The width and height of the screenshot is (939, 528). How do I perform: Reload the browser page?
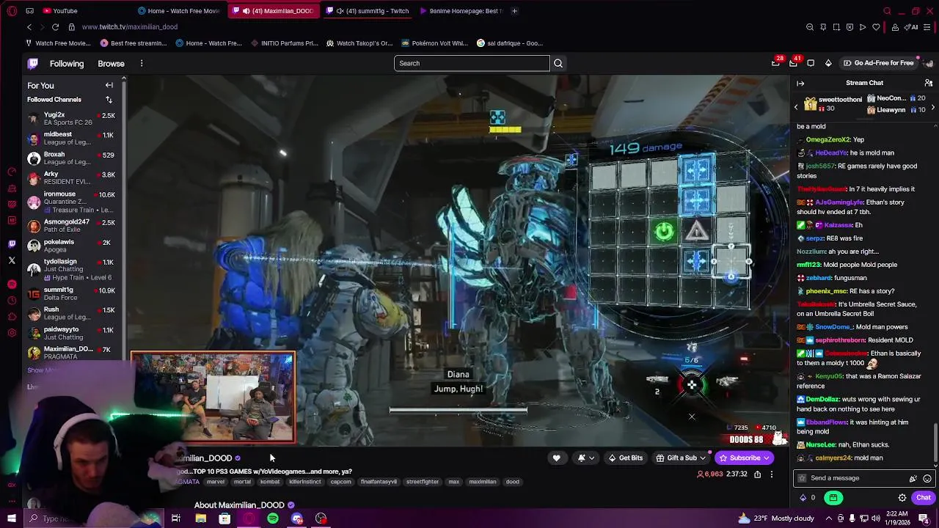click(x=55, y=27)
